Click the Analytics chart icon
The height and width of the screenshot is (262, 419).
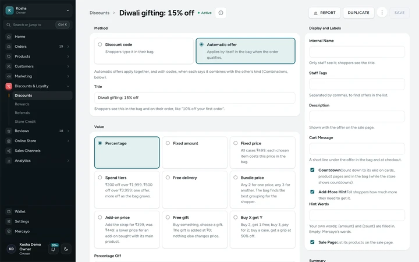pyautogui.click(x=9, y=161)
